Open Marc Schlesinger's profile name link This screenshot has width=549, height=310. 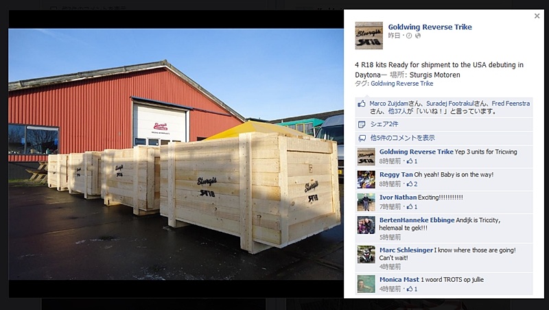[406, 250]
